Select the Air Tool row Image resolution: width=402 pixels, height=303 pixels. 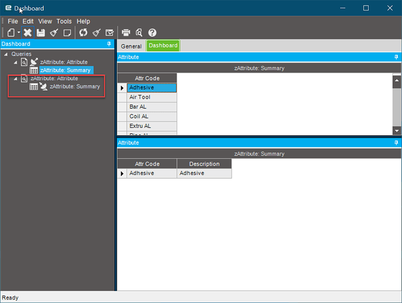click(152, 97)
